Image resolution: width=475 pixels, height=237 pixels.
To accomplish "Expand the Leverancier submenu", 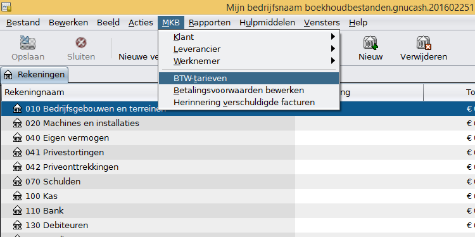I will pyautogui.click(x=249, y=49).
